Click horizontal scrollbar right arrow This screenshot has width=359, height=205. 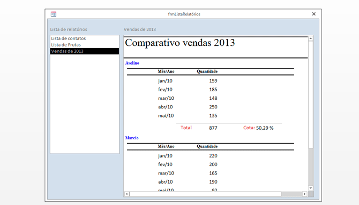click(304, 194)
